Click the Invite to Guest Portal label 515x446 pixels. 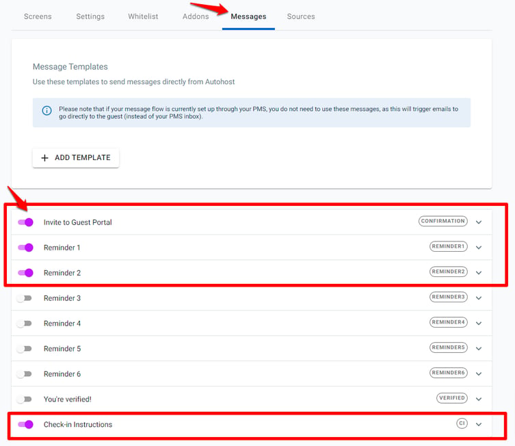[x=78, y=222]
